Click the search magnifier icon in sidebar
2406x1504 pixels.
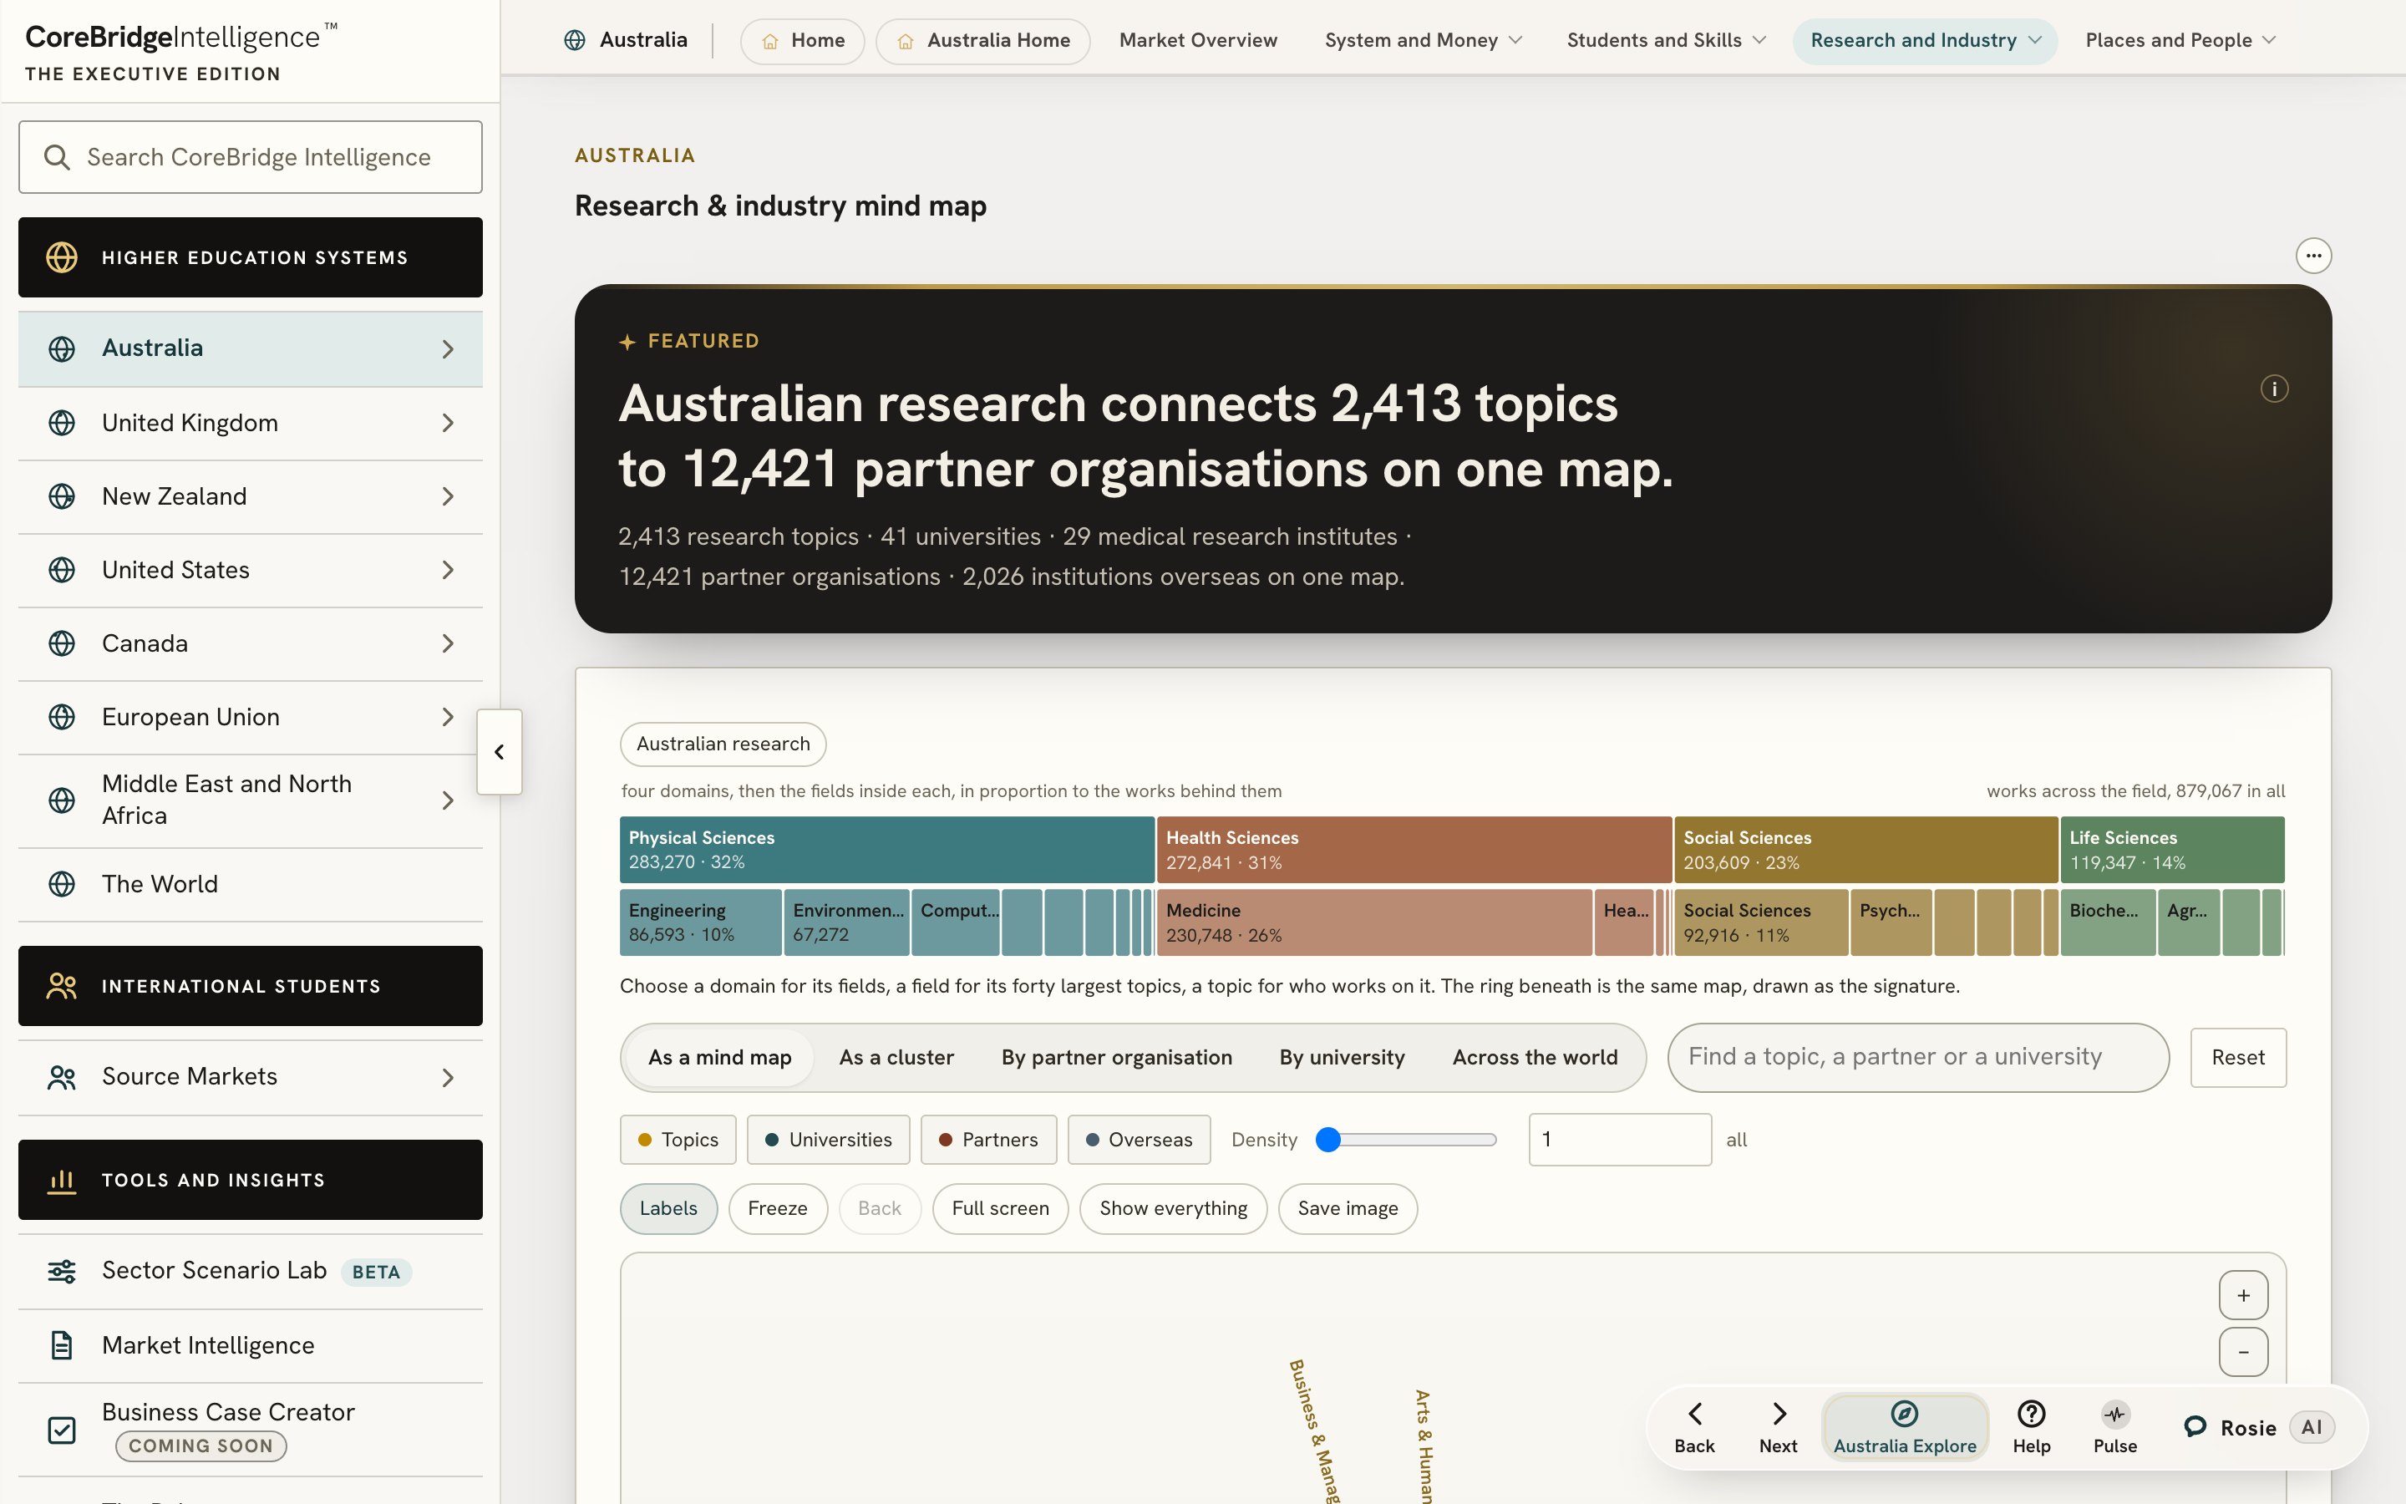click(57, 157)
